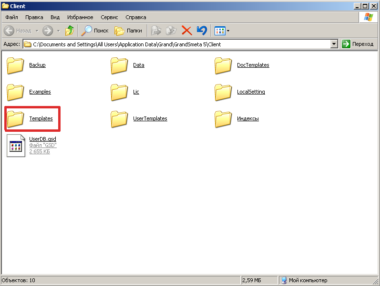Go up one folder level icon
Viewport: 380px width, 286px height.
(x=70, y=31)
